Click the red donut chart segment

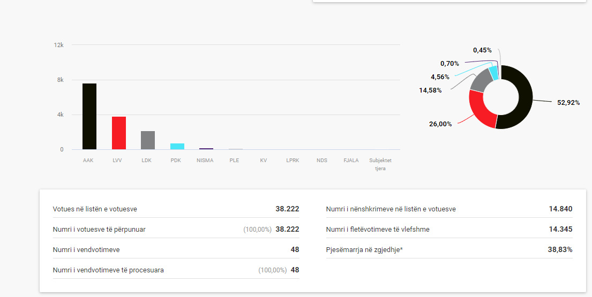coord(479,111)
